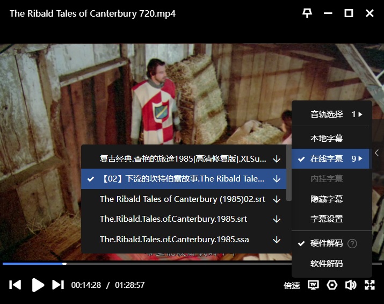Select 隐藏字幕 to hide subtitles
The height and width of the screenshot is (304, 384).
(327, 199)
